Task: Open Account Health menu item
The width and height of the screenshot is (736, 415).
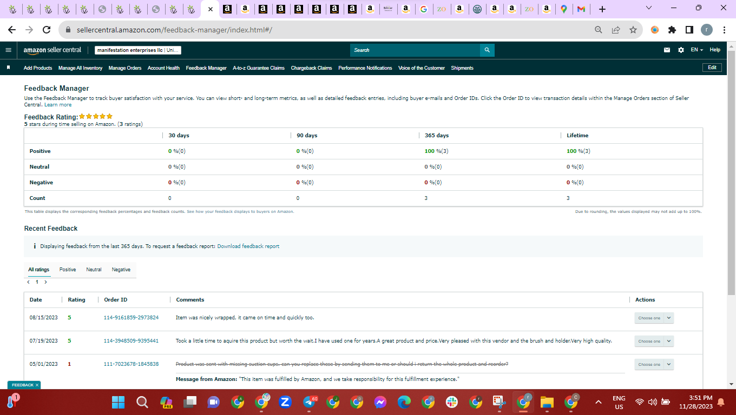Action: tap(163, 68)
